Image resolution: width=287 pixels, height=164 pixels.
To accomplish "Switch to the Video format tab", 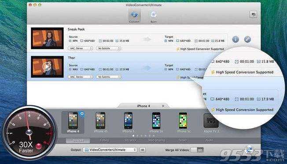I will point(183,140).
